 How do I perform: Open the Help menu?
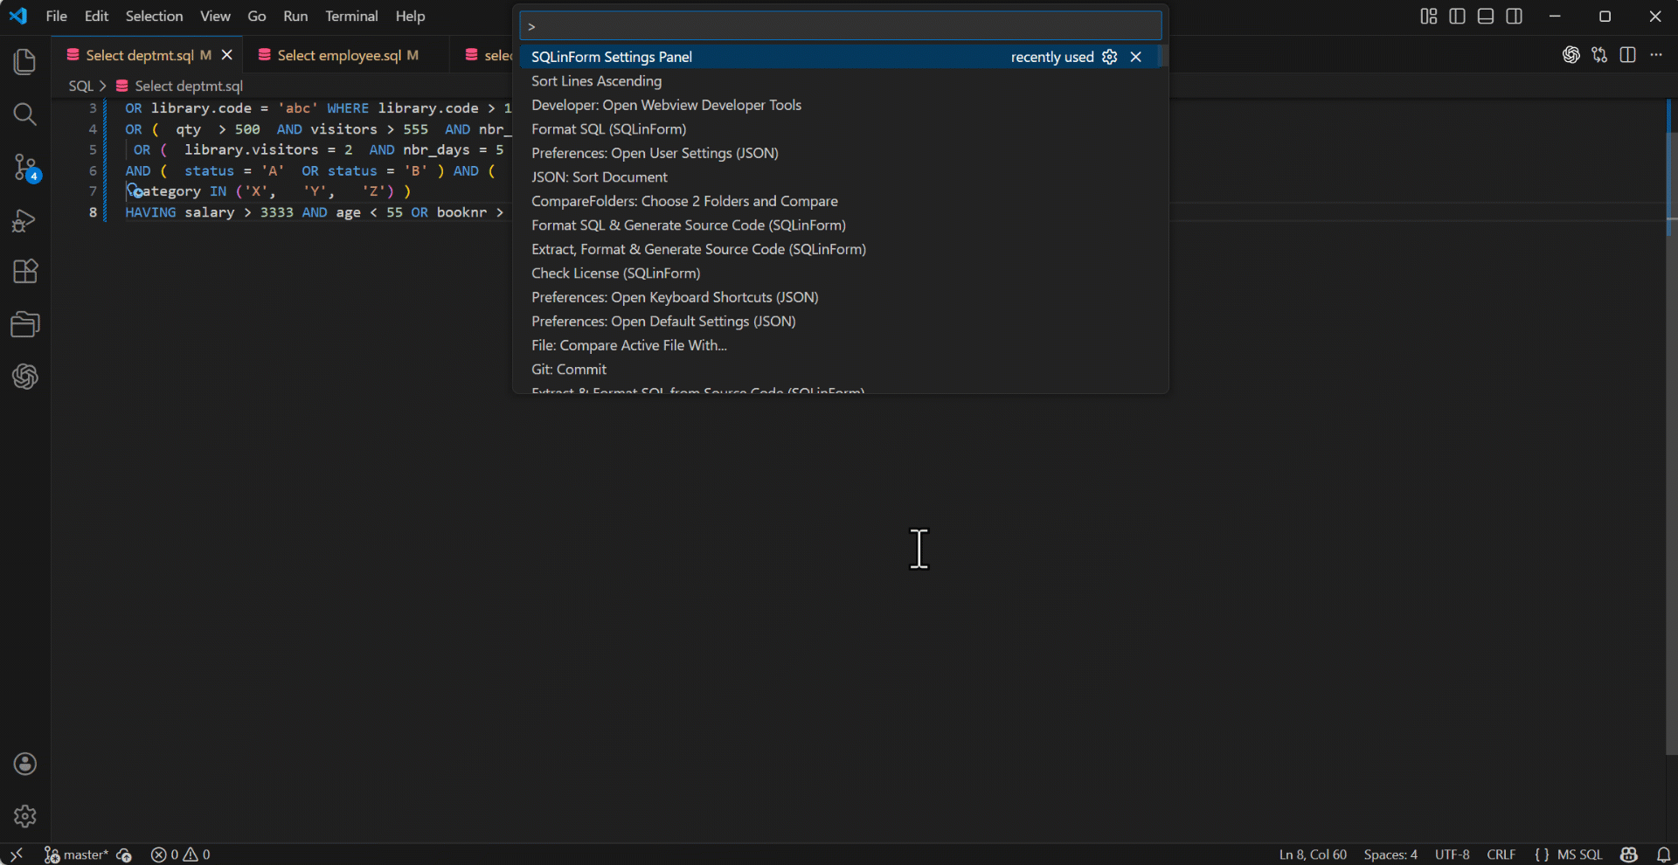pyautogui.click(x=410, y=16)
